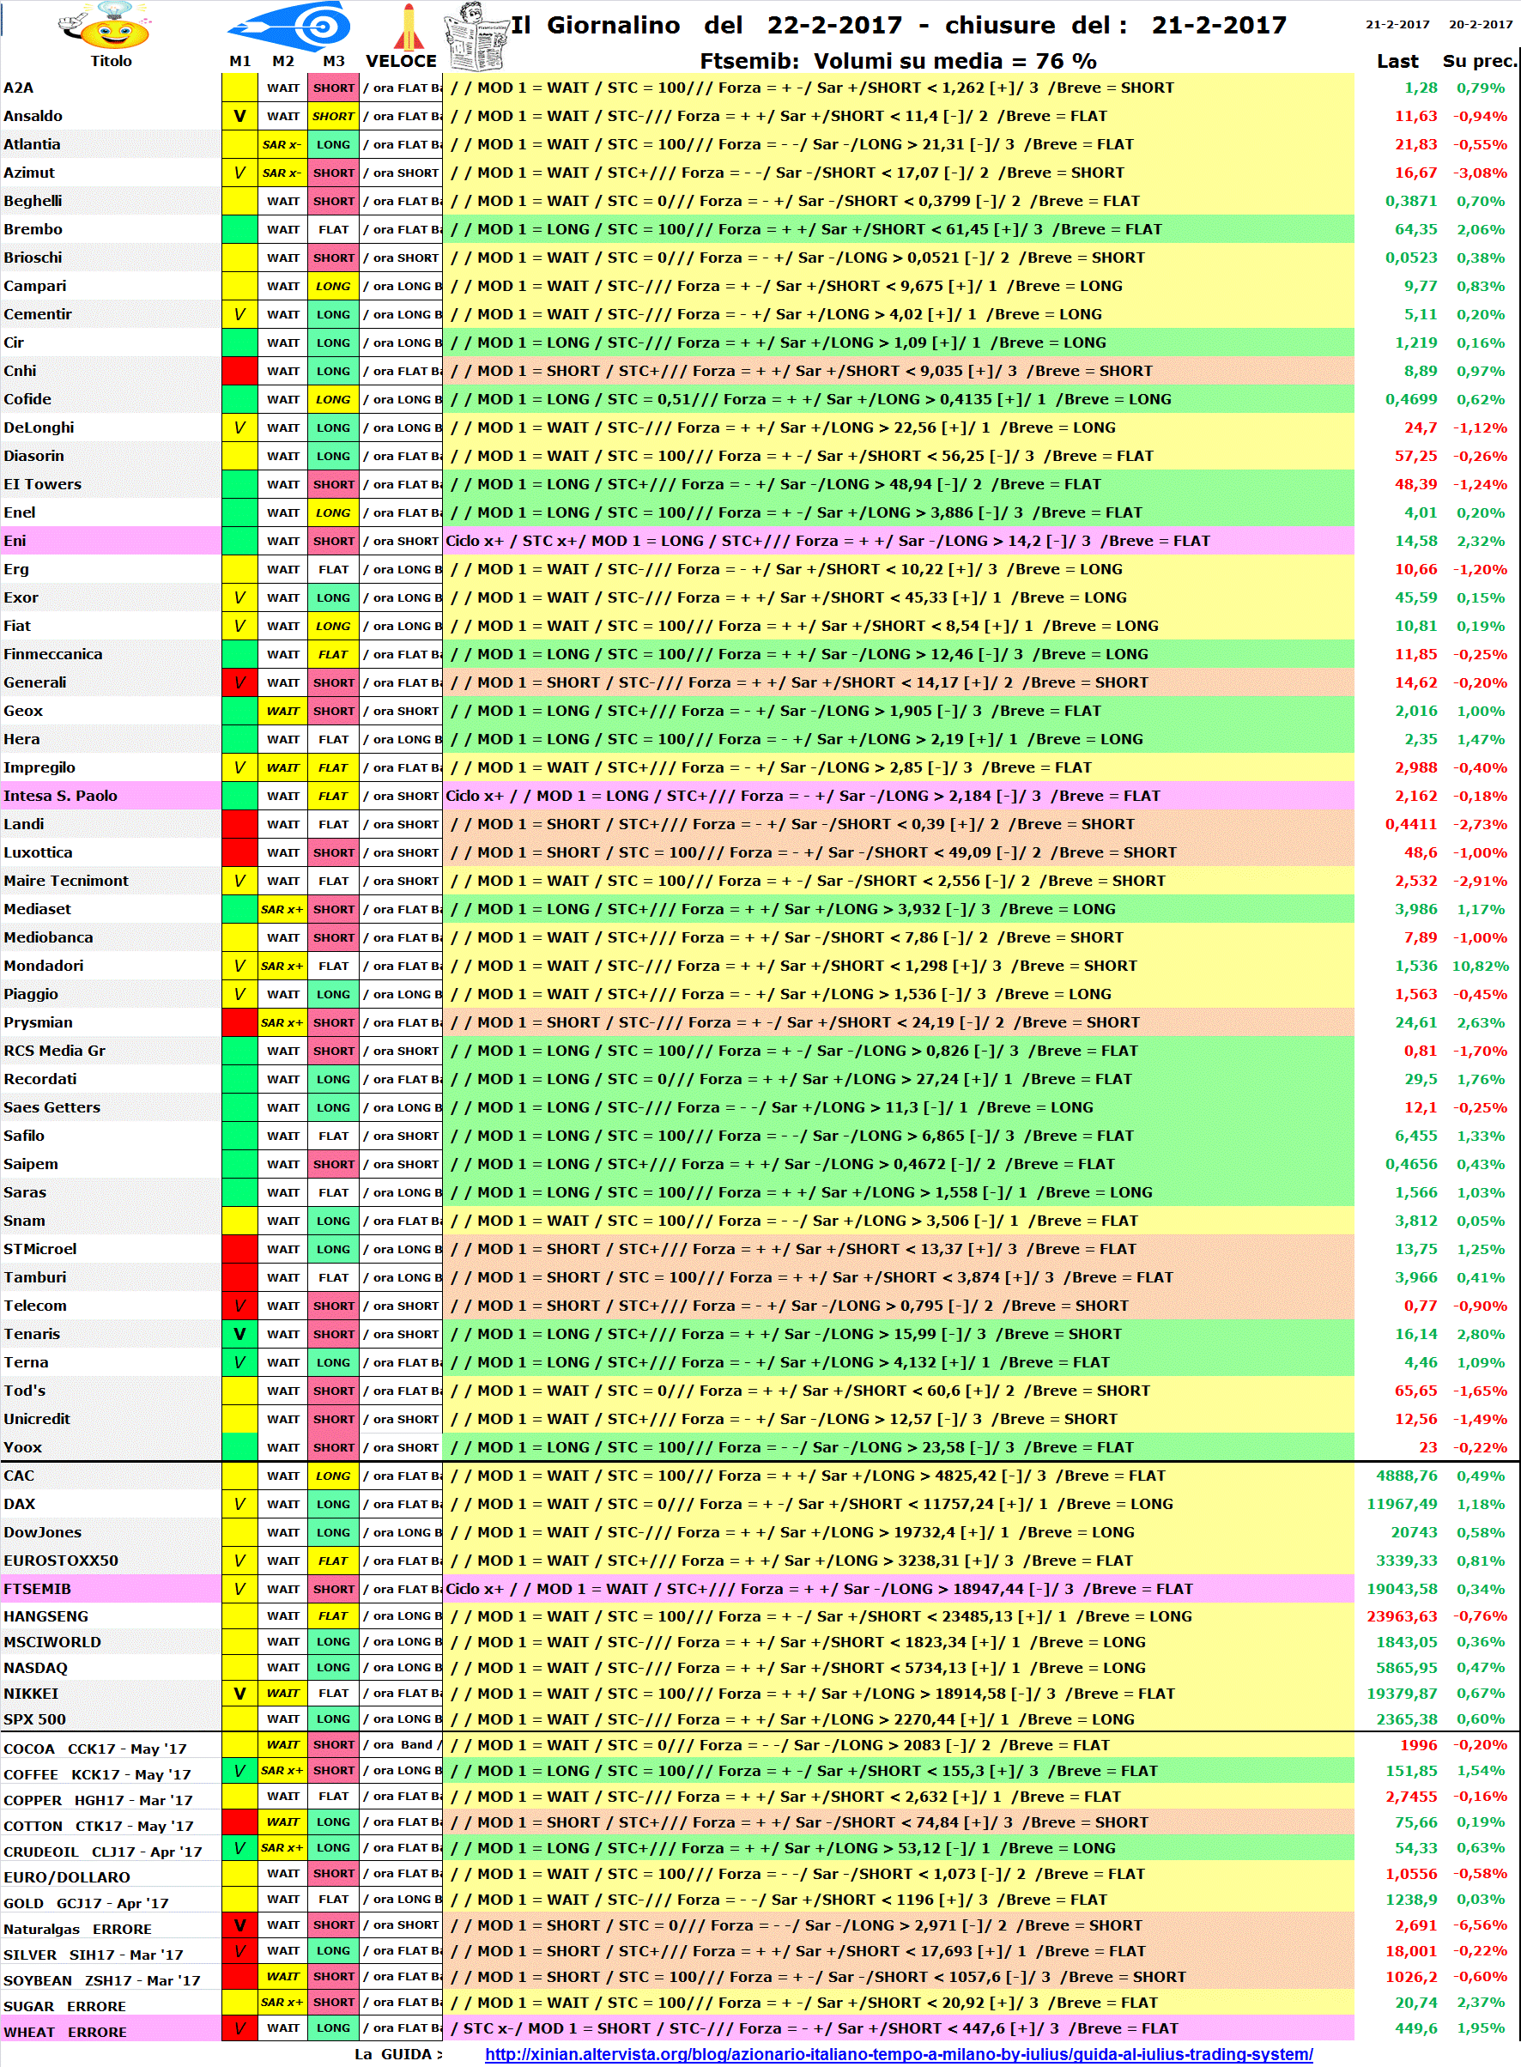Click the ora Band cell in COCOA row

(x=402, y=1744)
